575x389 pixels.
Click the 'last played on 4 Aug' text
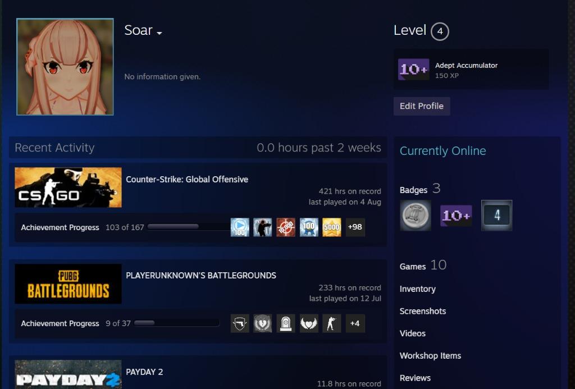click(x=345, y=202)
